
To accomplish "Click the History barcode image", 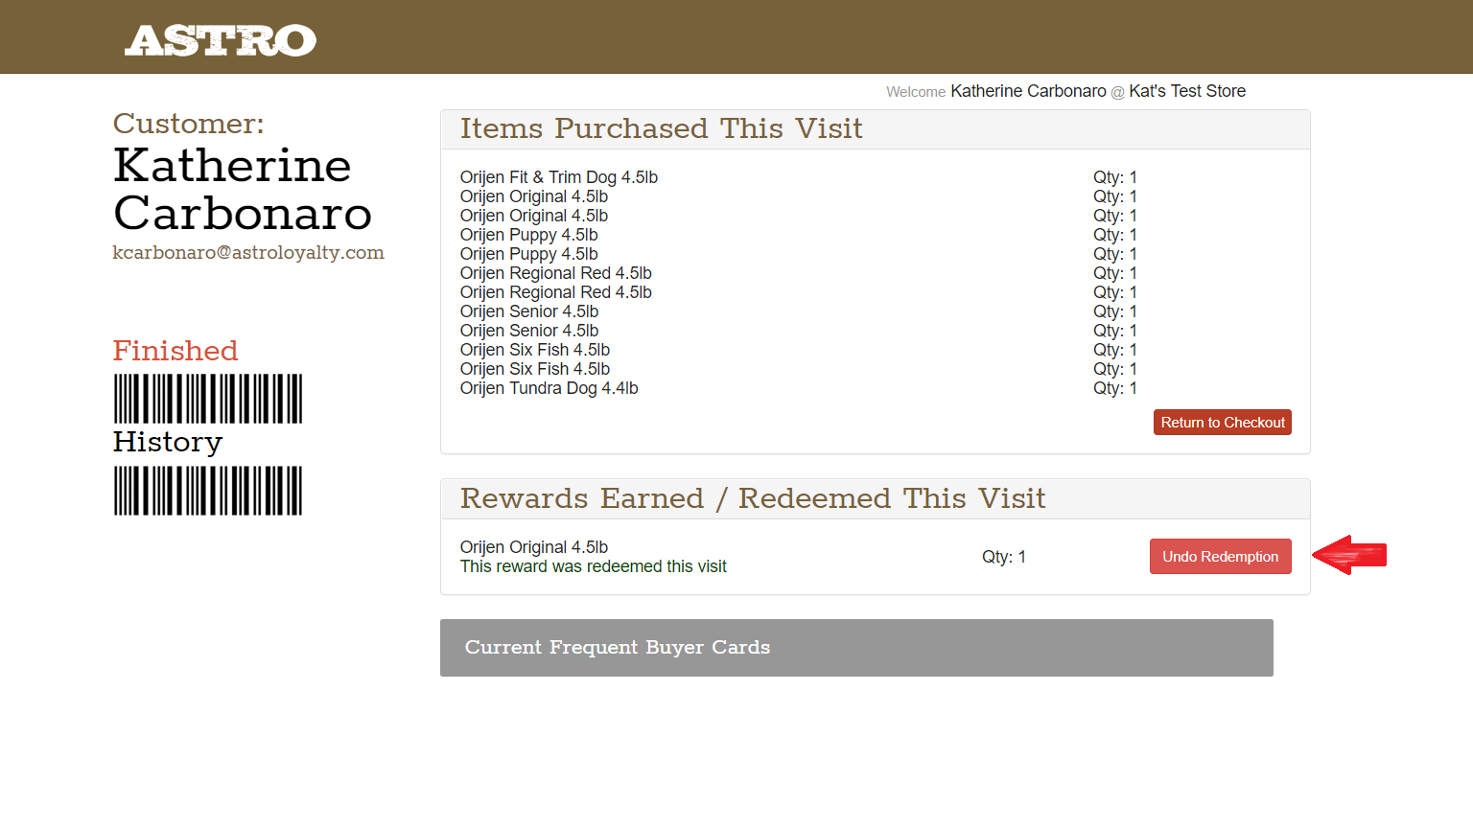I will coord(208,491).
